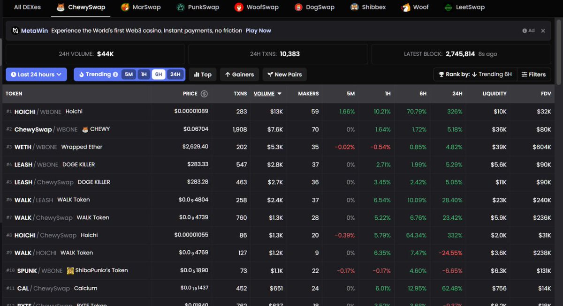563x306 pixels.
Task: Open the SPUNK / WBONE pair row
Action: [x=280, y=270]
